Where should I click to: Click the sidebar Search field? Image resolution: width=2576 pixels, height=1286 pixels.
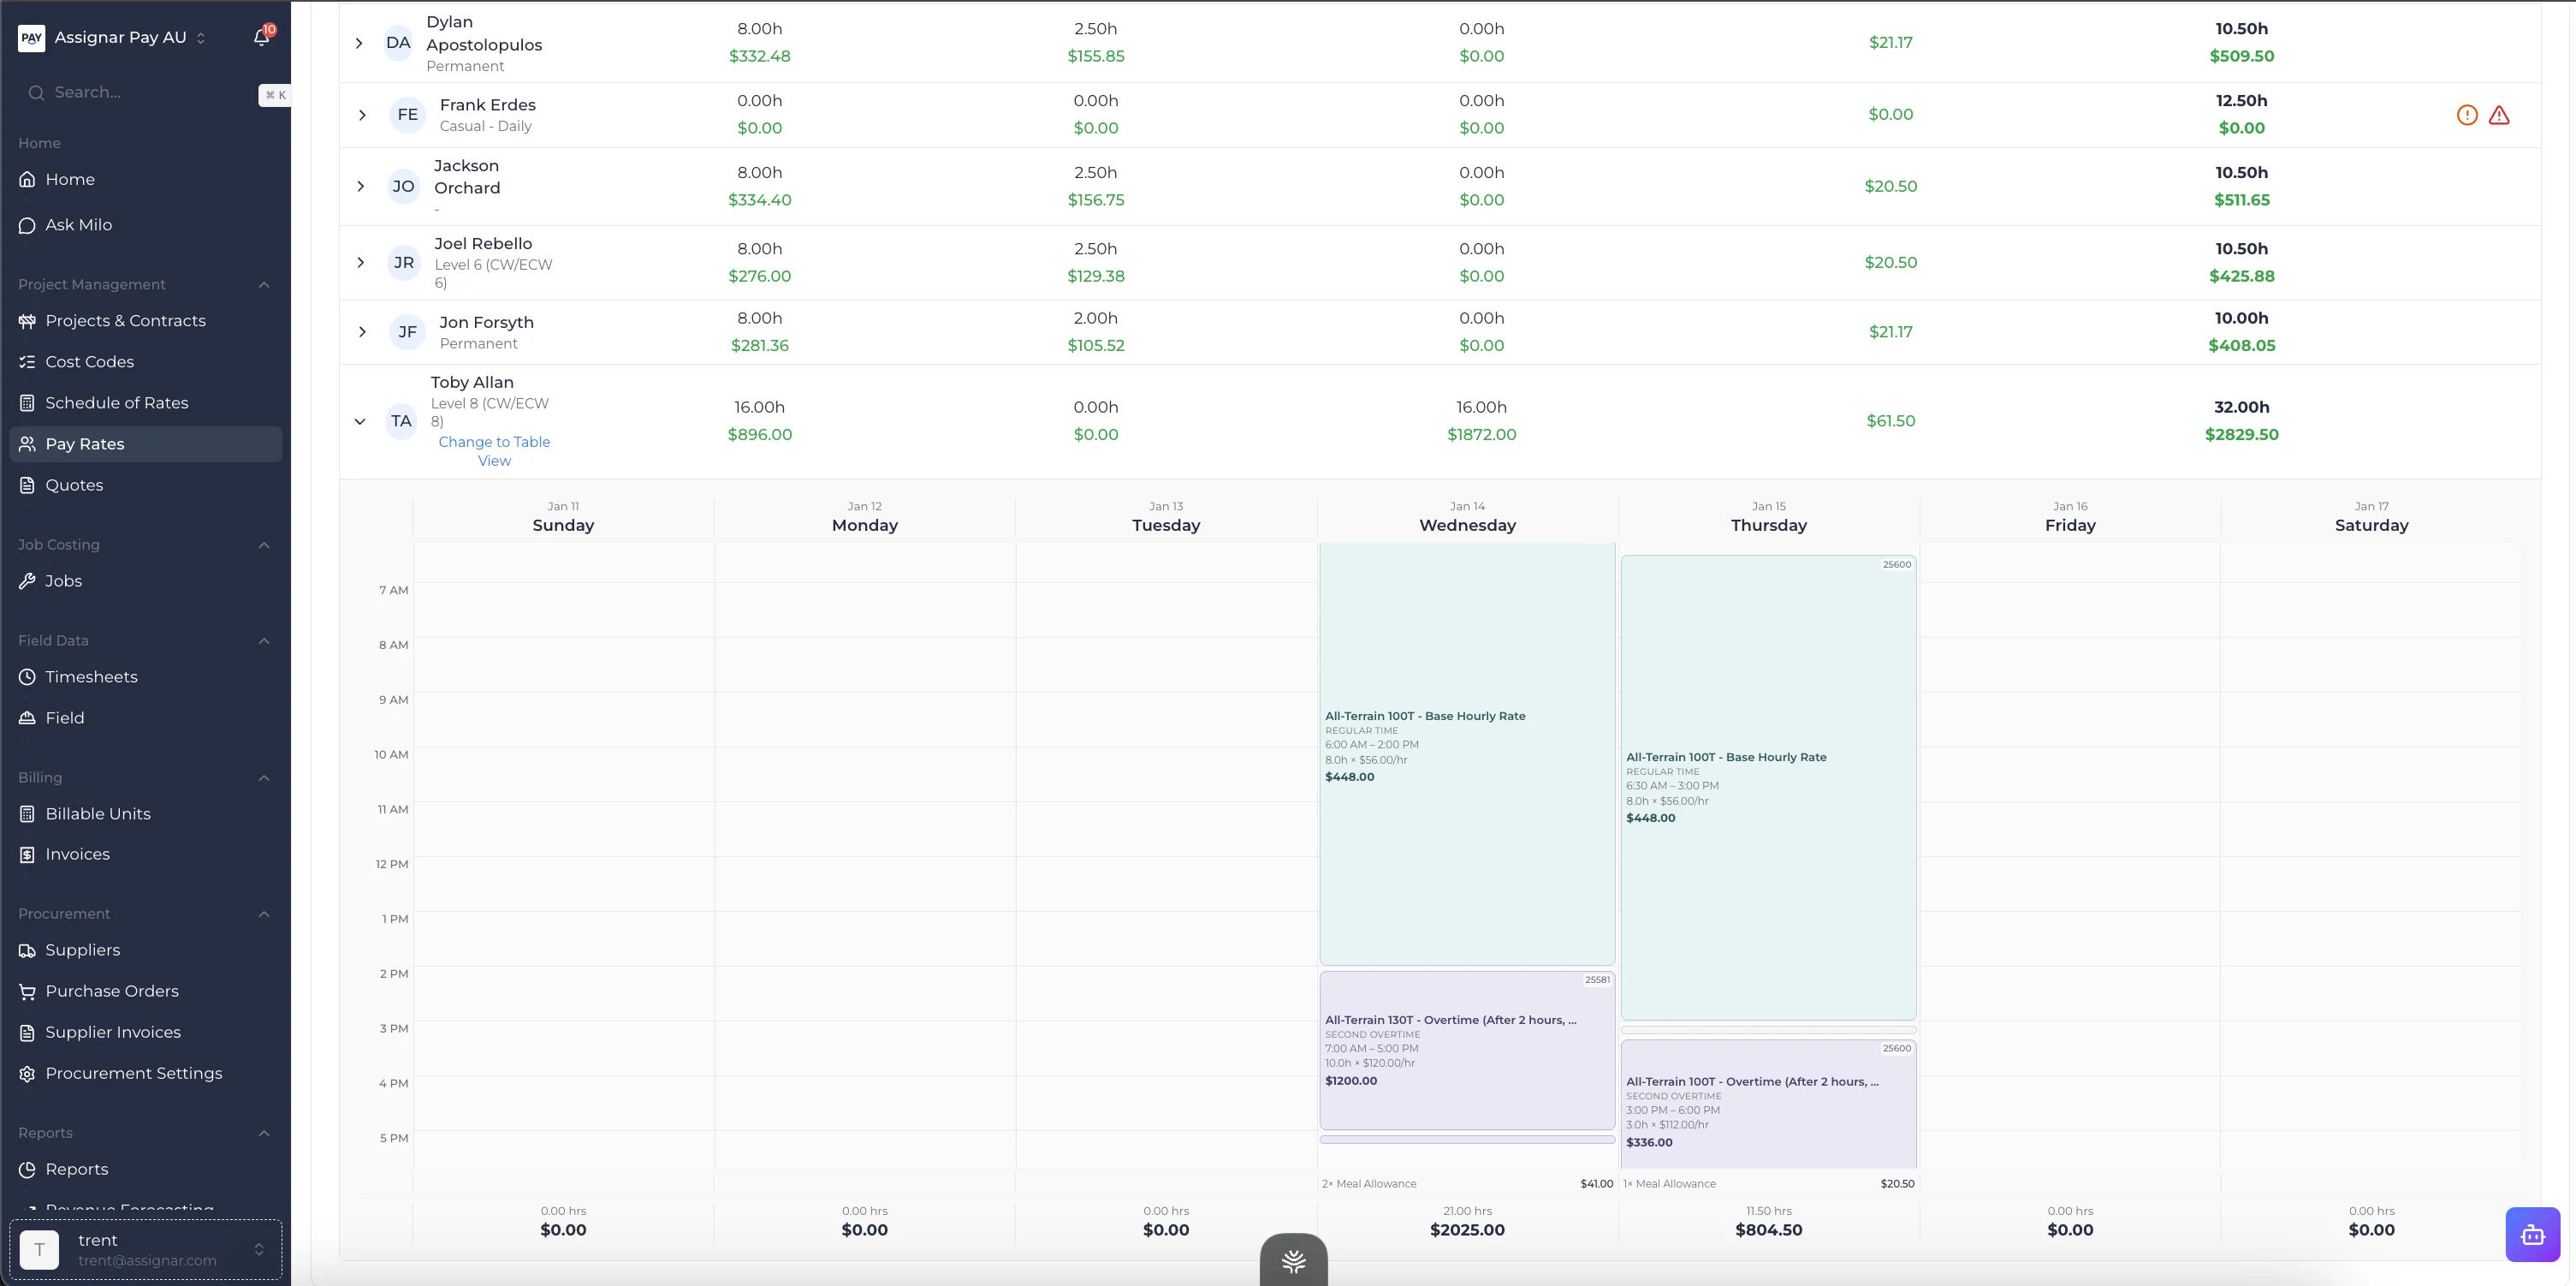pyautogui.click(x=140, y=93)
